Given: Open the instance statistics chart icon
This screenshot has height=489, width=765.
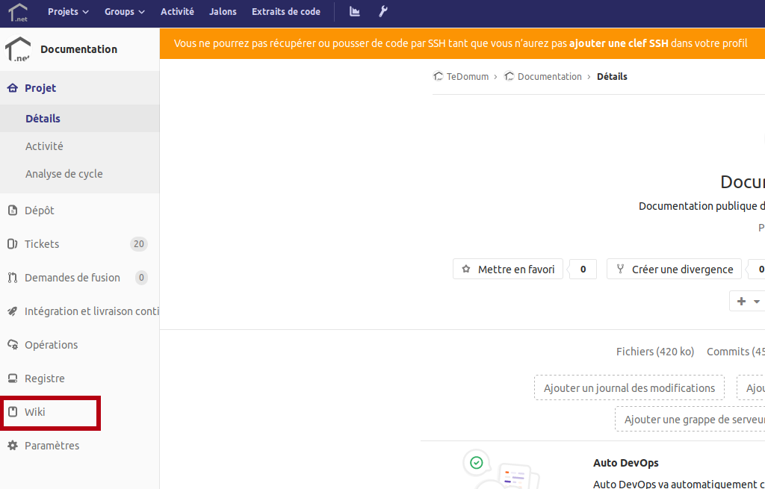Looking at the screenshot, I should (355, 11).
